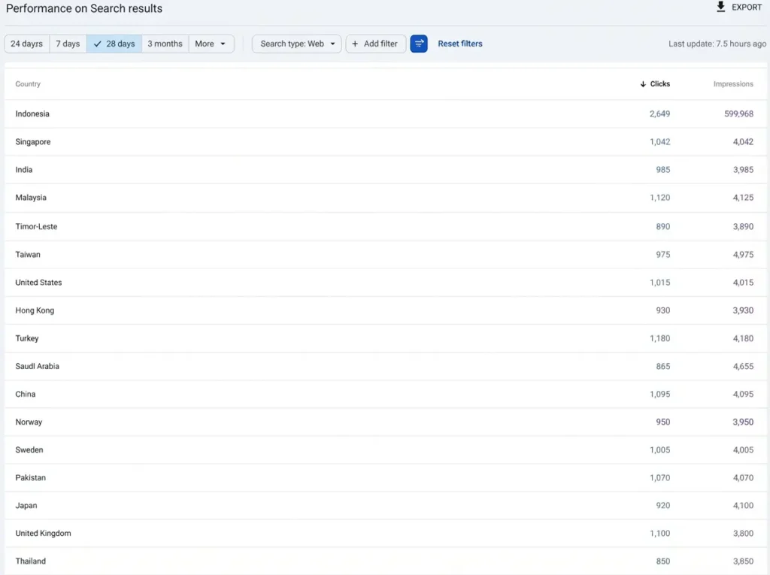Image resolution: width=770 pixels, height=575 pixels.
Task: Select the Pakistan row
Action: coord(386,478)
